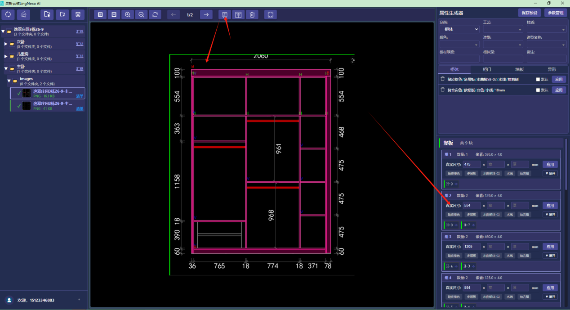
Task: Open the 造型 dropdown
Action: pyautogui.click(x=503, y=44)
